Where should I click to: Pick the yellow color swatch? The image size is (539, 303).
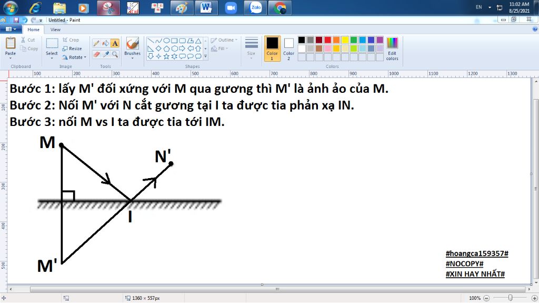click(345, 40)
